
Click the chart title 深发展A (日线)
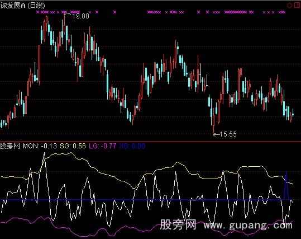22,6
